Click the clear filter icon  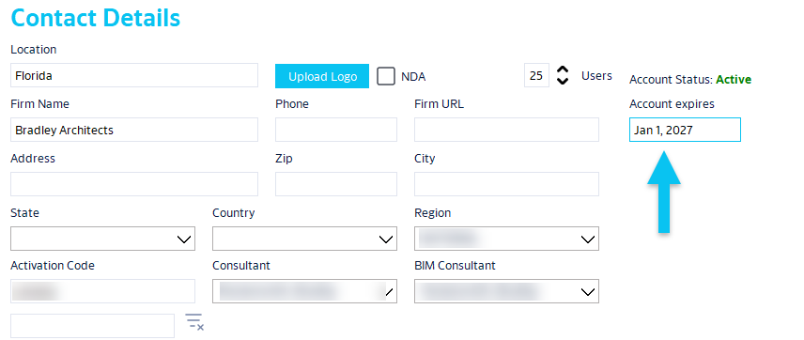[x=194, y=321]
